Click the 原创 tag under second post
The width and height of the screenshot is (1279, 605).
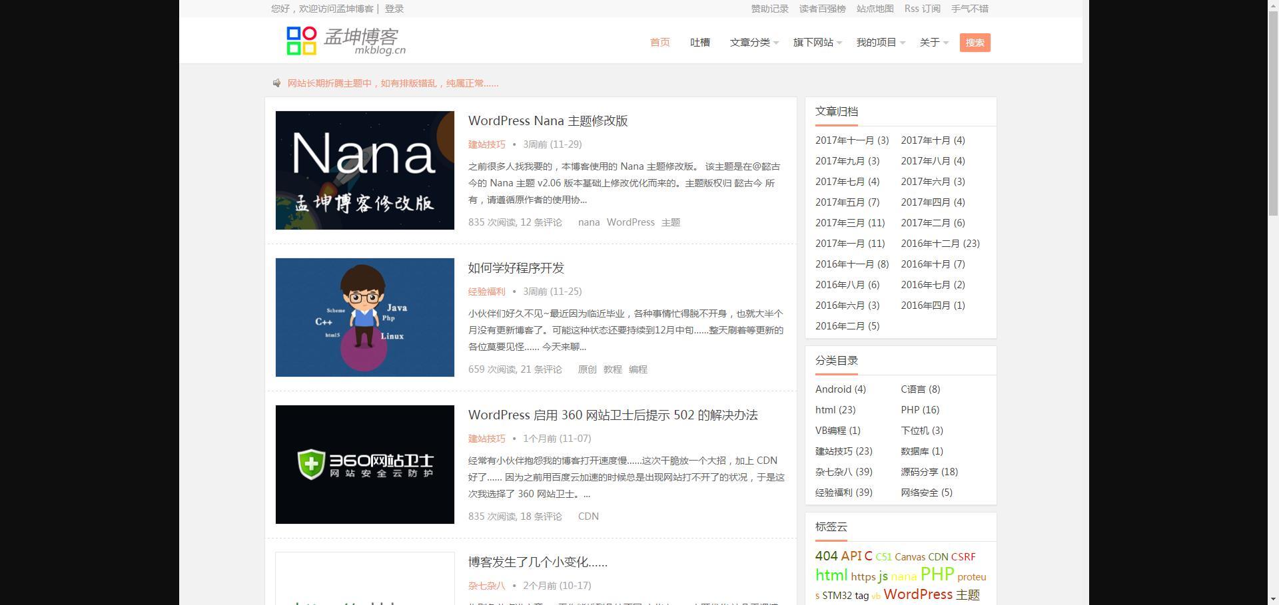[587, 369]
